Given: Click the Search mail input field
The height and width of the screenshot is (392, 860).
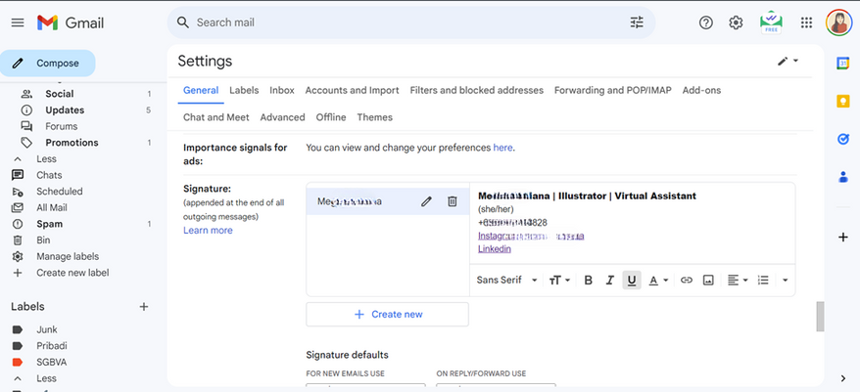Looking at the screenshot, I should point(392,22).
